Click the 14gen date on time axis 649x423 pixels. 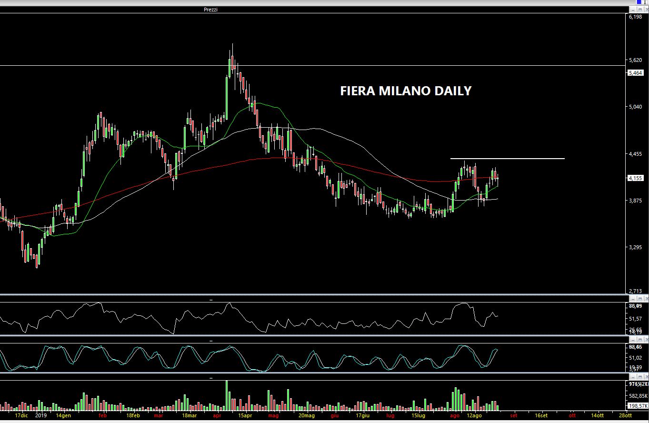[x=63, y=415]
